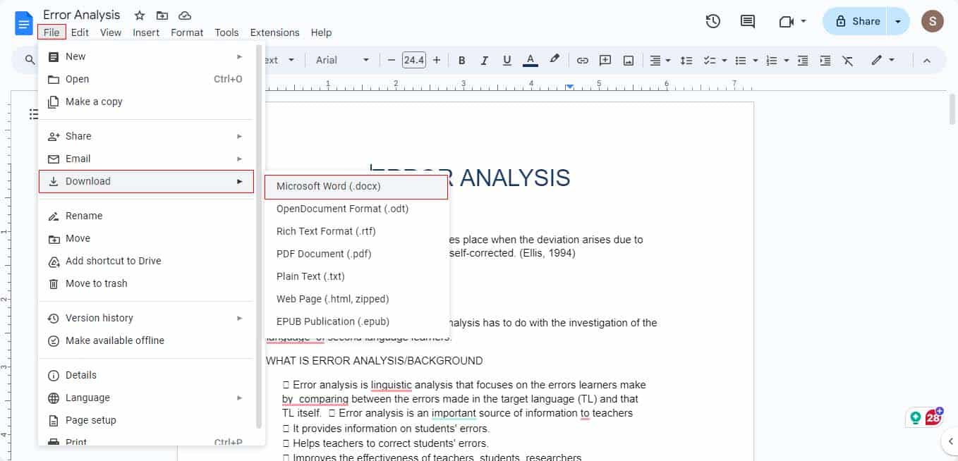Viewport: 958px width, 461px height.
Task: Insert an image icon
Action: pos(628,60)
